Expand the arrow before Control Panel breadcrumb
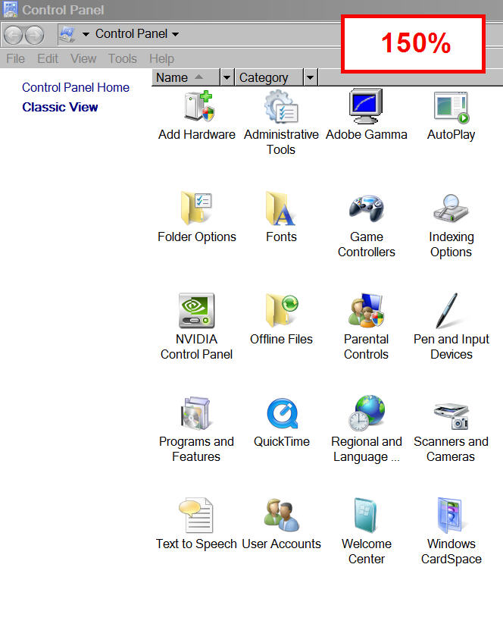Image resolution: width=503 pixels, height=630 pixels. click(86, 35)
